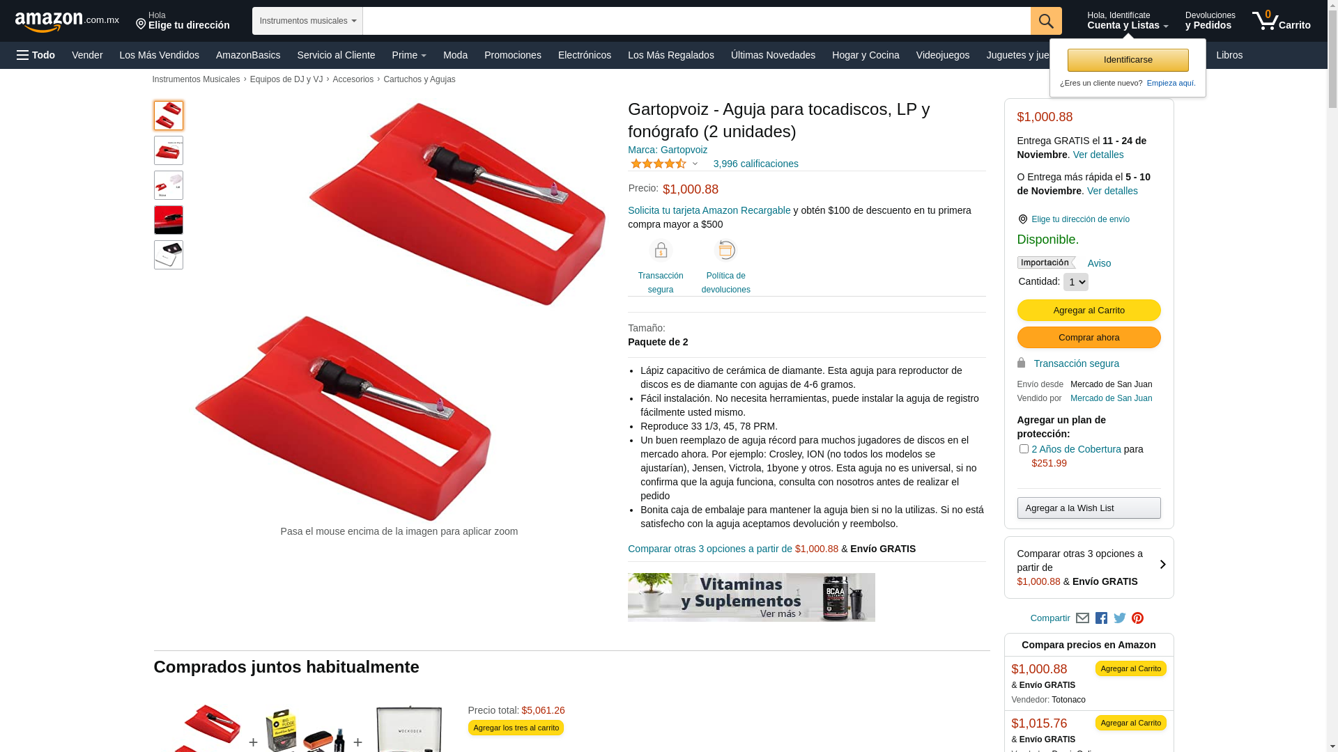The image size is (1338, 752).
Task: Share product via email icon
Action: tap(1082, 618)
